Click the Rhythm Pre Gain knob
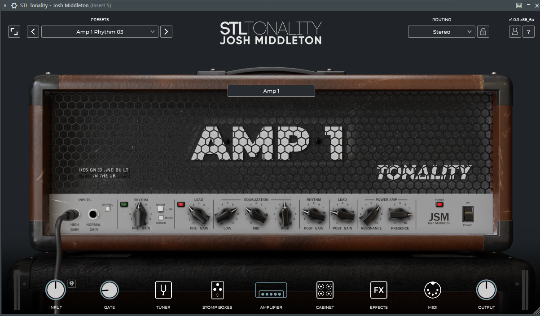 tap(140, 214)
